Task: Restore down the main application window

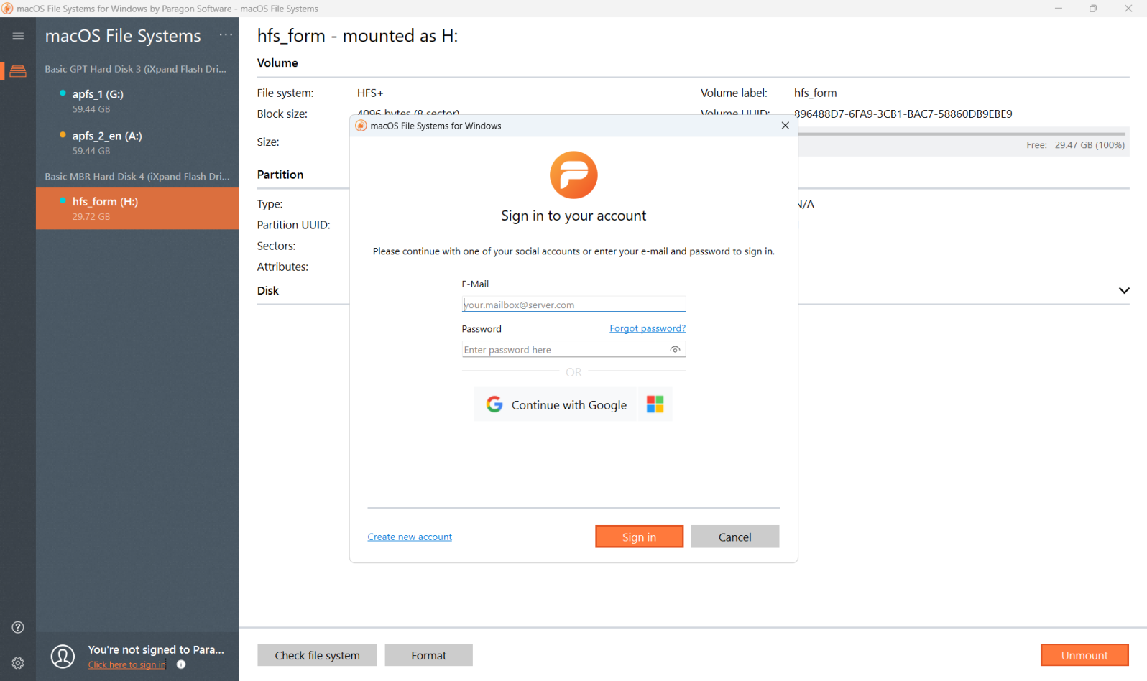Action: pos(1092,9)
